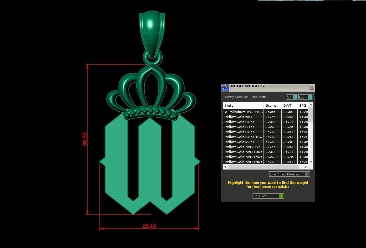
Task: Select the Yellow Gold AVE:10KY row
Action: [266, 152]
